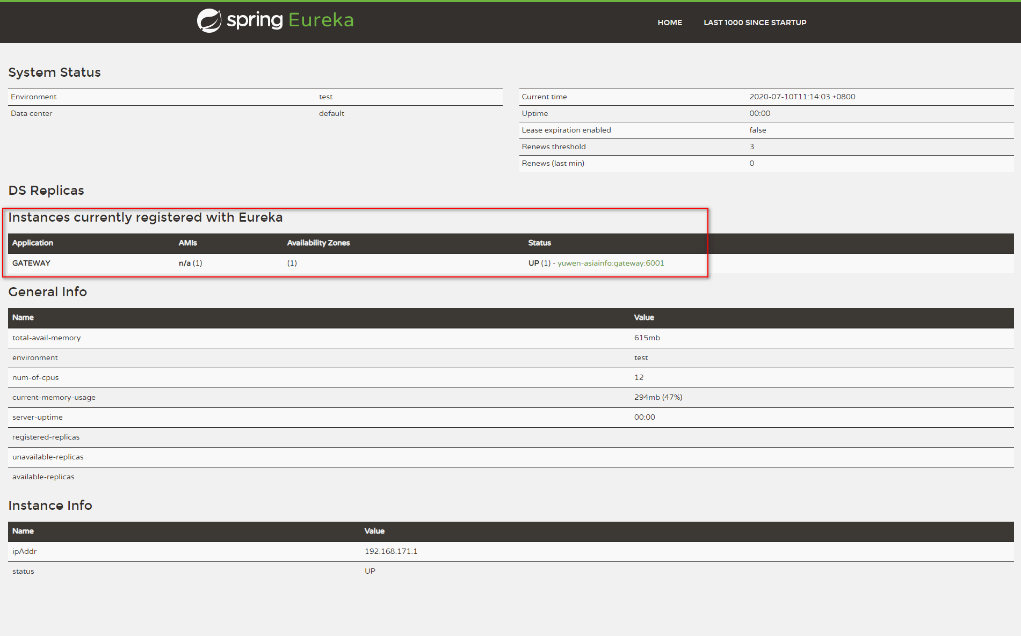Open LAST 1000 SINCE STARTUP page

(x=755, y=23)
